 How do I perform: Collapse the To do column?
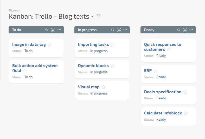47,30
